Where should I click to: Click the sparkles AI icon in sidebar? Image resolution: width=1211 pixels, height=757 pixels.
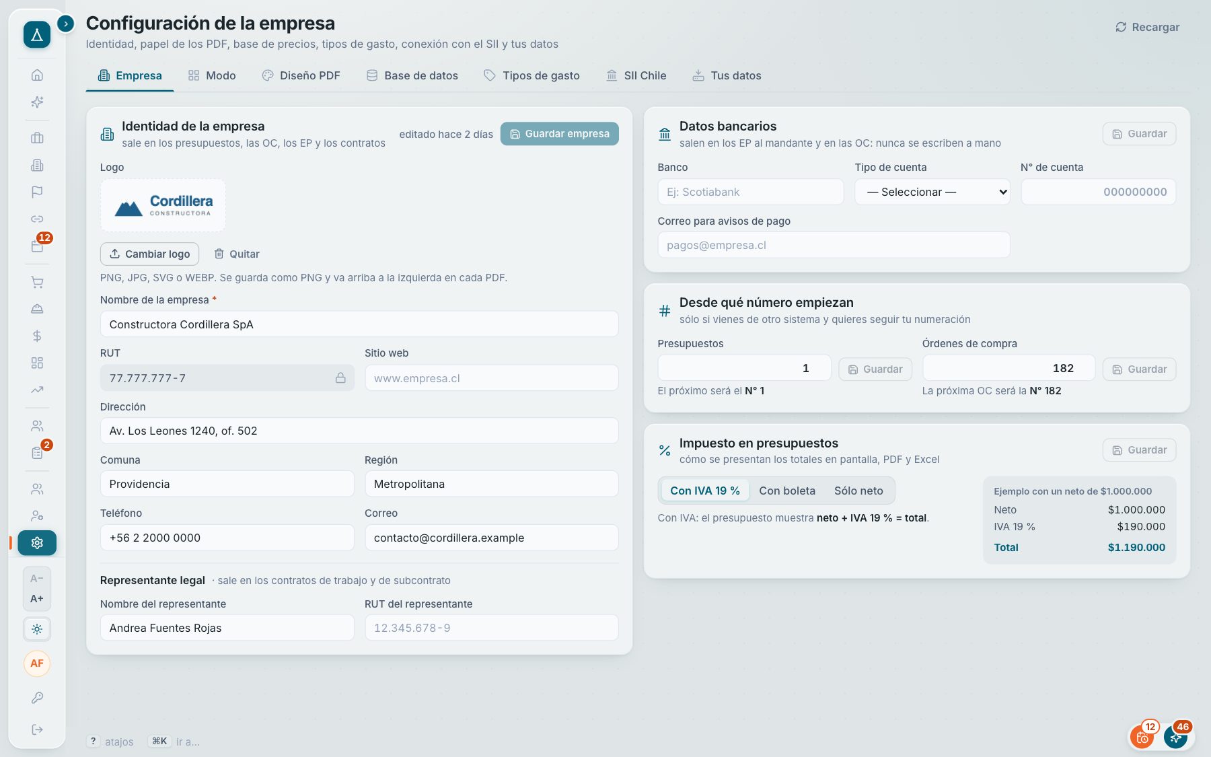[x=37, y=102]
